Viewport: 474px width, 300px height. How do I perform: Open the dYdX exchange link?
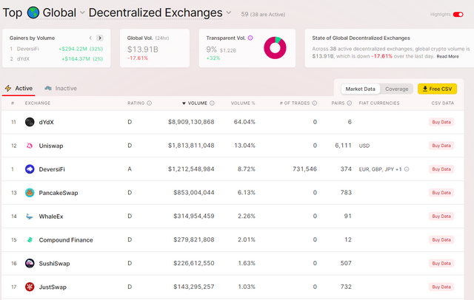(46, 122)
